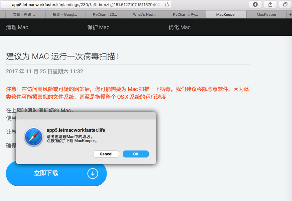Click the red 注意 warning paragraph
The image size is (292, 201).
coord(128,93)
